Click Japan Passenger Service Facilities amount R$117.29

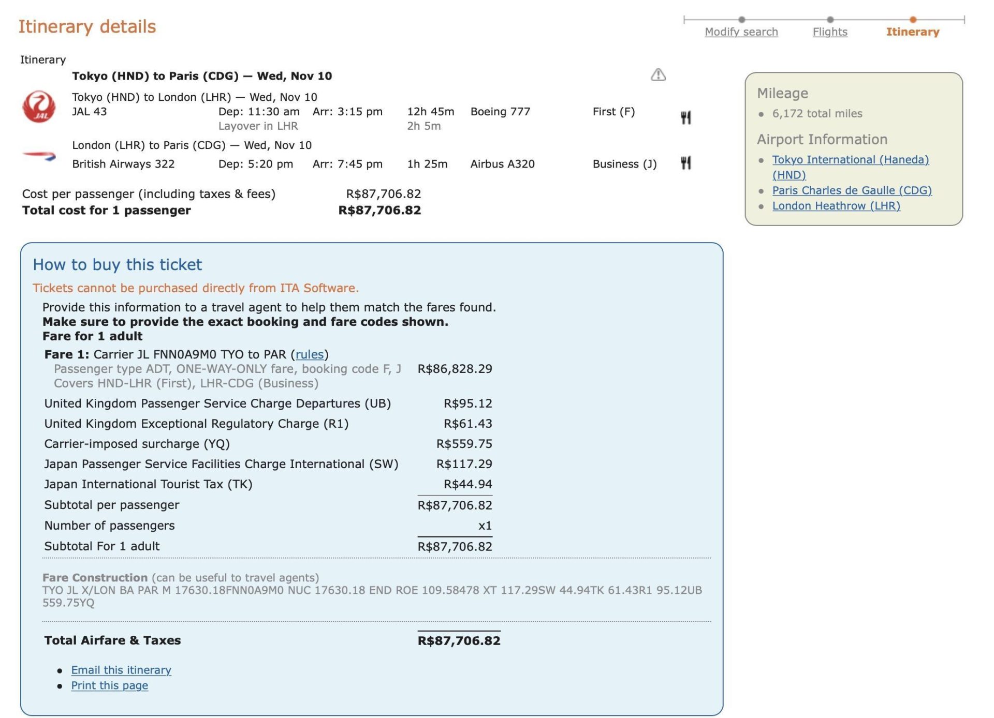click(464, 464)
